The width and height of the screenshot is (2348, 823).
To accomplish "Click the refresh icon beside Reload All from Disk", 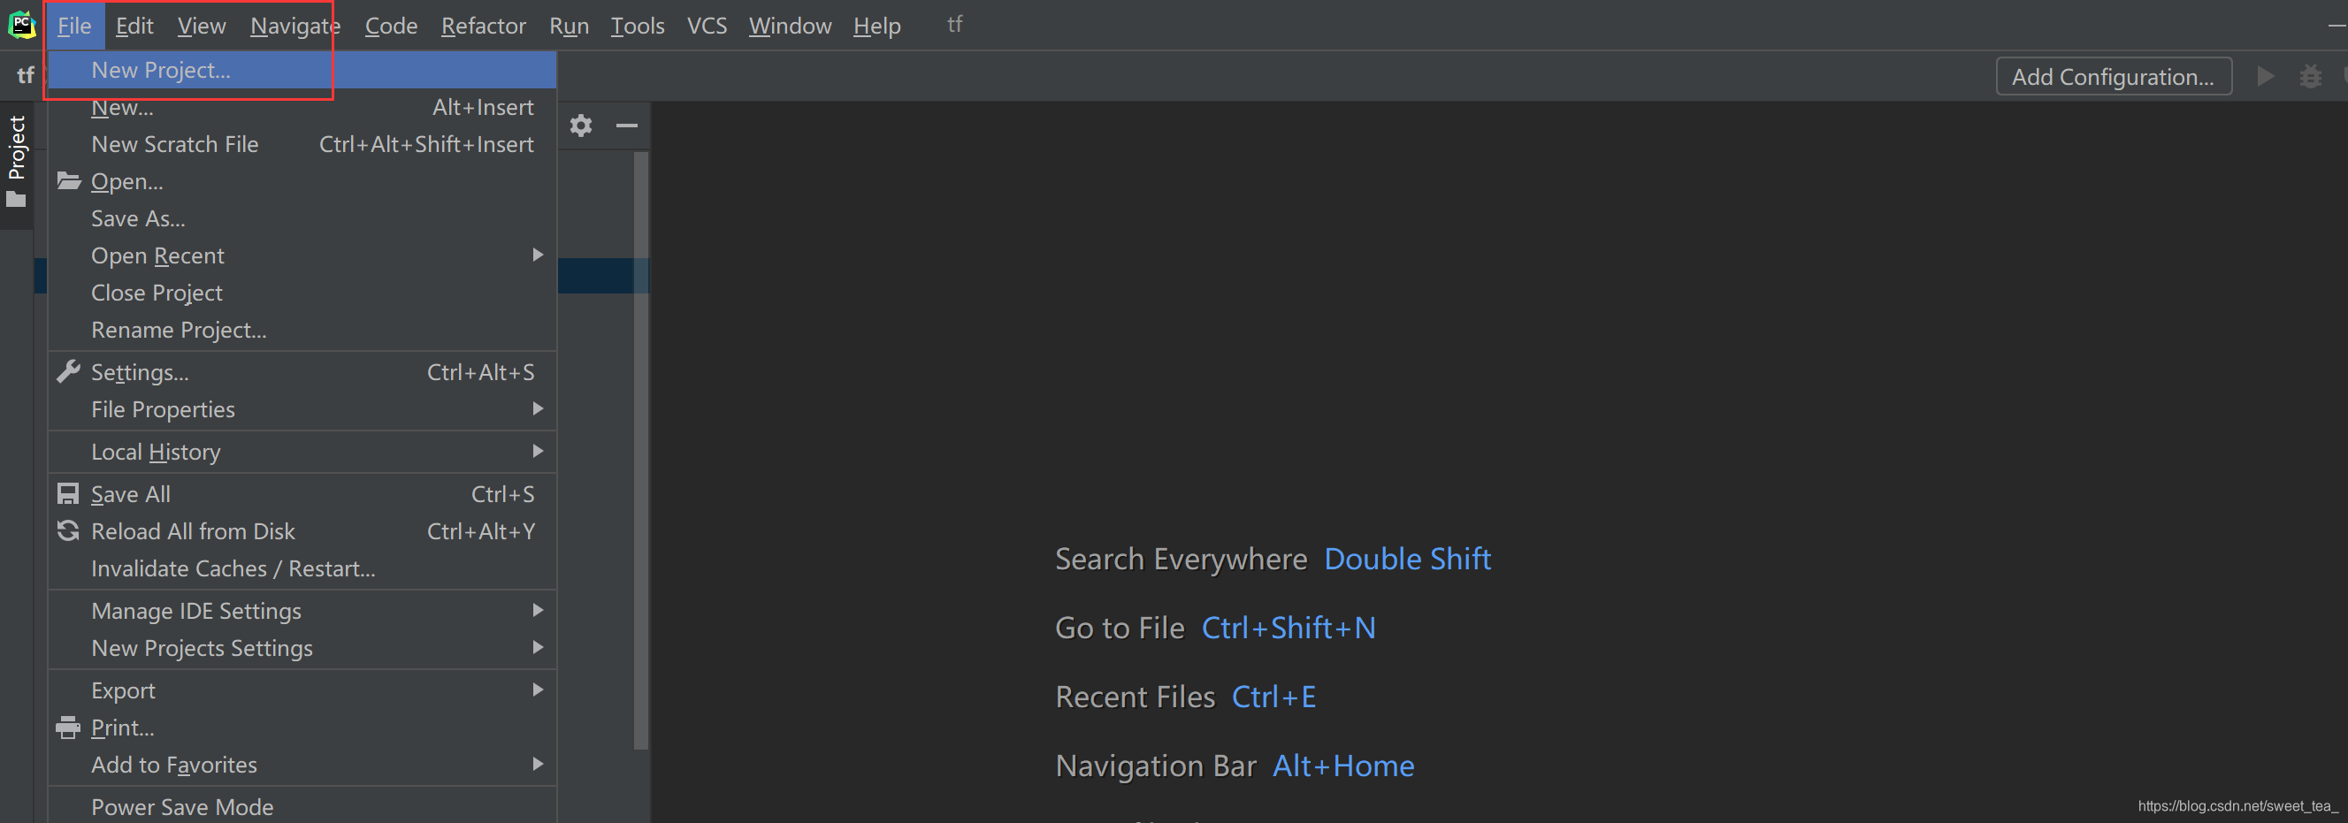I will pos(68,530).
